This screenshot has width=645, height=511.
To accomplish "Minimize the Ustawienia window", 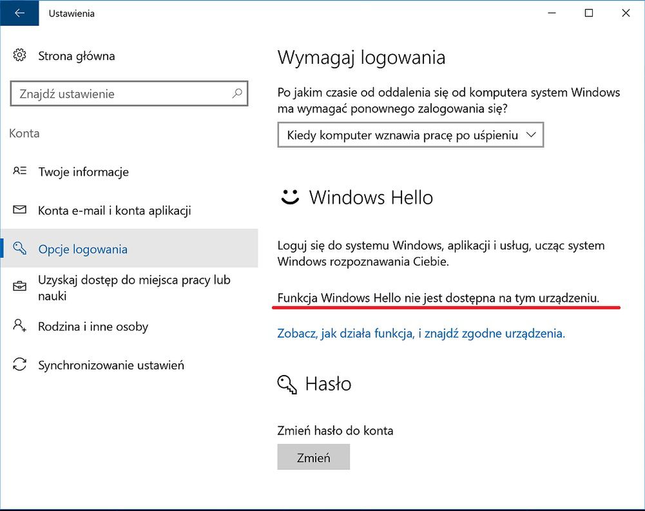I will [x=552, y=13].
